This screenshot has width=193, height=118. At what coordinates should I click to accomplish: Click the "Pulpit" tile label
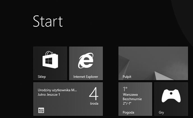click(127, 77)
